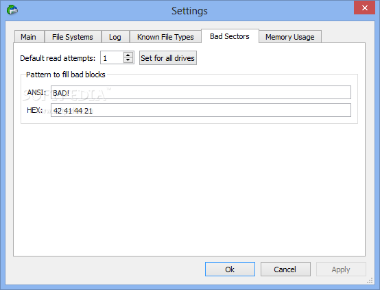380x290 pixels.
Task: Focus the HEX pattern input field
Action: (201, 110)
